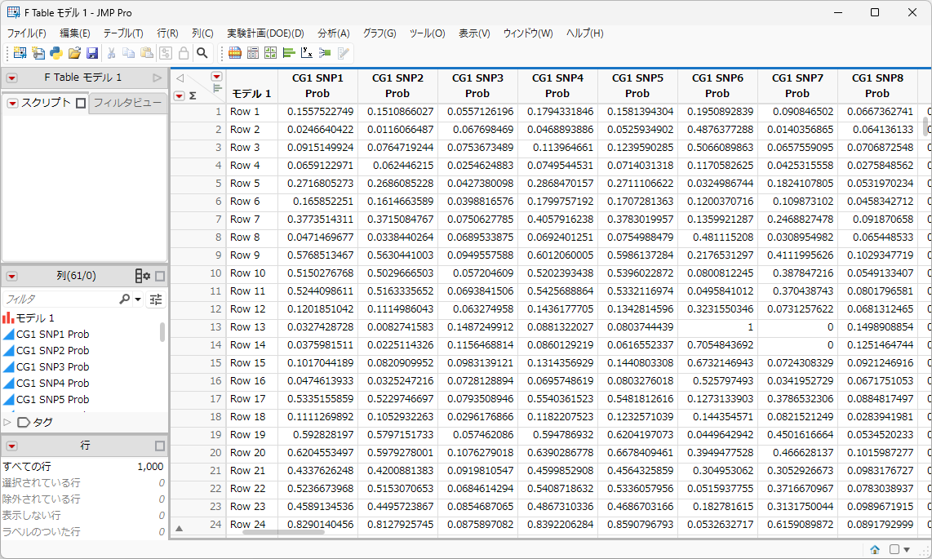The height and width of the screenshot is (559, 932).
Task: Open the ファイル(F) menu
Action: point(27,33)
